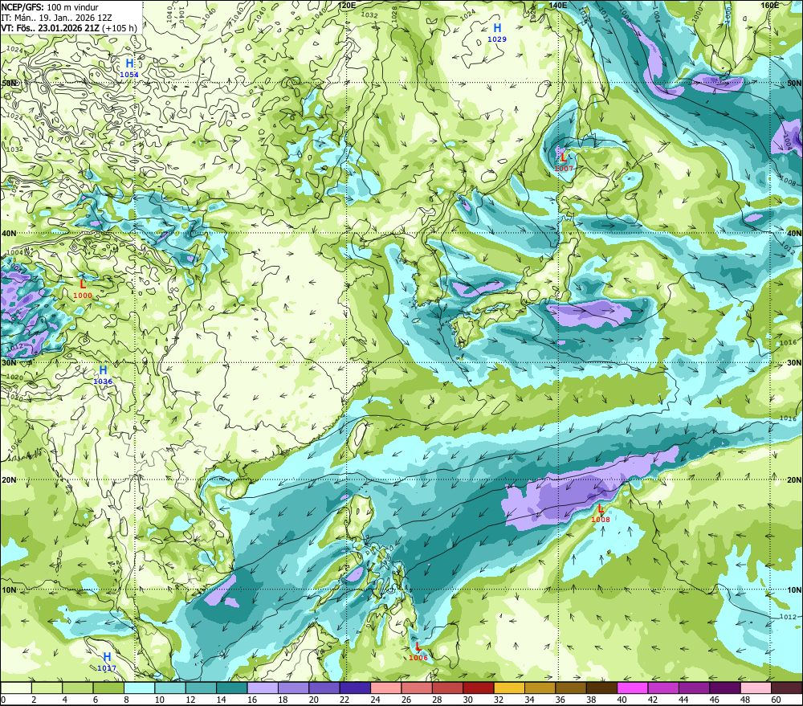
Task: Click the '(+105 h)' forecast offset text
Action: 120,27
